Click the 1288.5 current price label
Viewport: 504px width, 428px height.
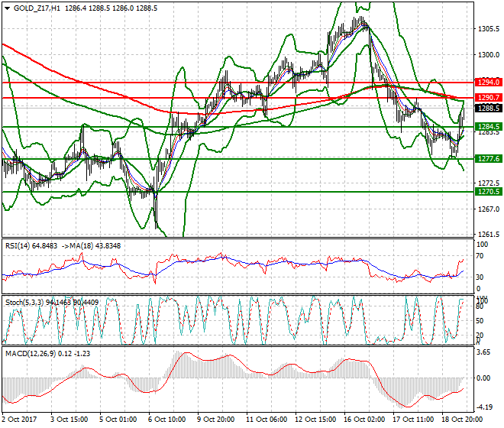489,108
